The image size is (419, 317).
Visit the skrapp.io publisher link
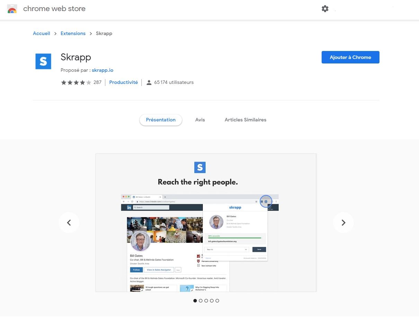point(103,70)
